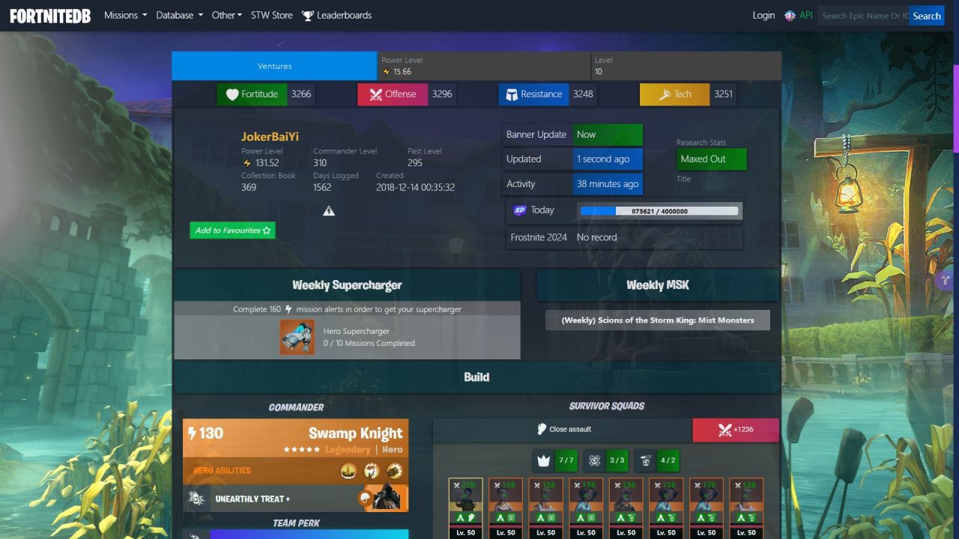Click the Tech wrench icon
Viewport: 959px width, 539px height.
(x=665, y=94)
